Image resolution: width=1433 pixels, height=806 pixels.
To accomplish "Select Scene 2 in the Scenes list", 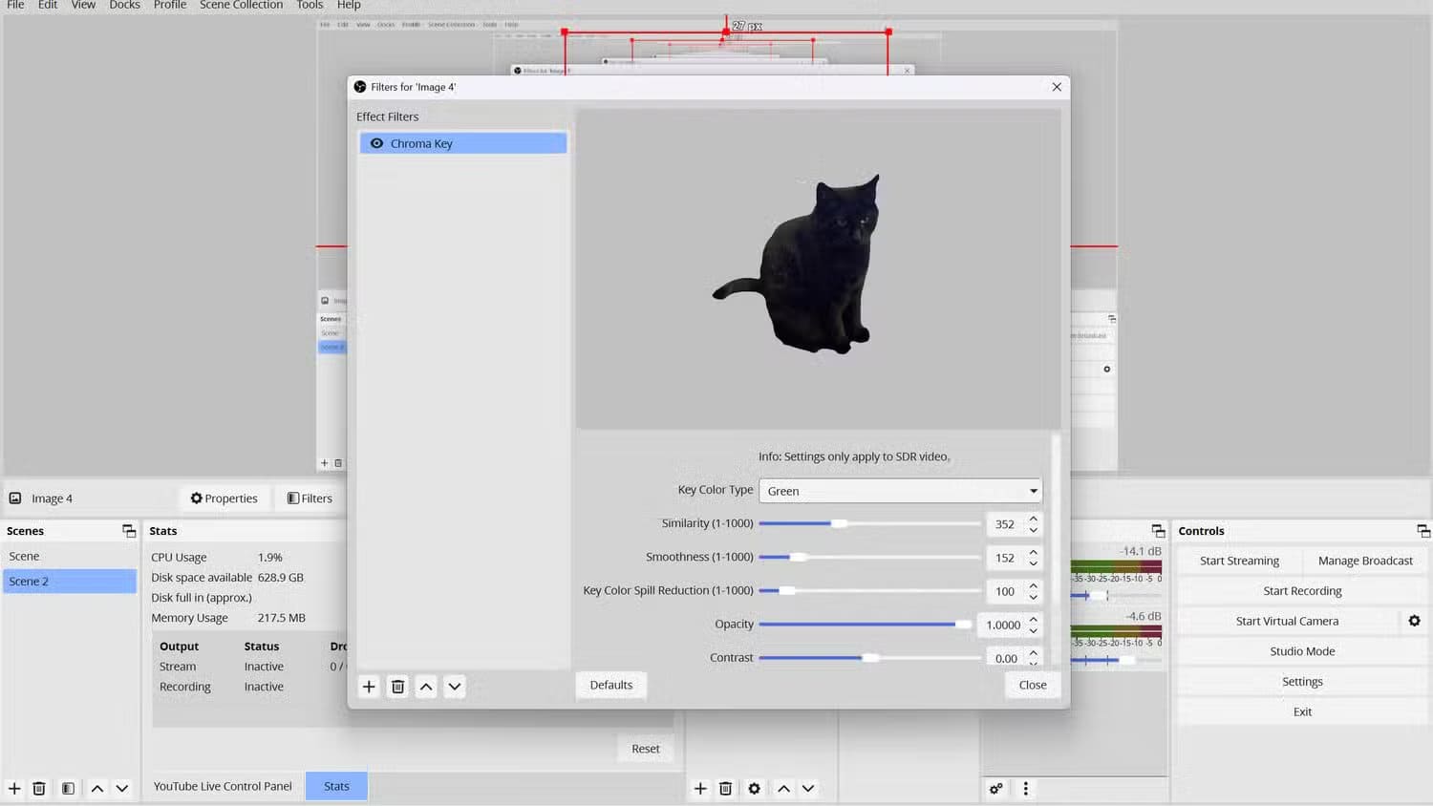I will [70, 581].
